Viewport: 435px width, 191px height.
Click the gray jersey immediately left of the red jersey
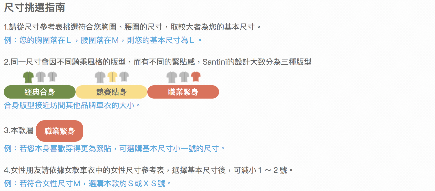click(184, 77)
